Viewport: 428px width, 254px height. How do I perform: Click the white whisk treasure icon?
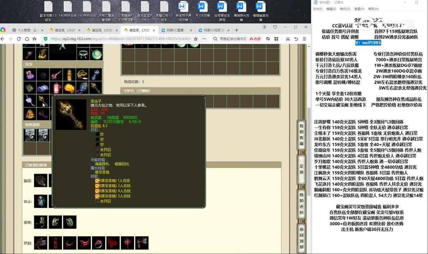click(30, 101)
